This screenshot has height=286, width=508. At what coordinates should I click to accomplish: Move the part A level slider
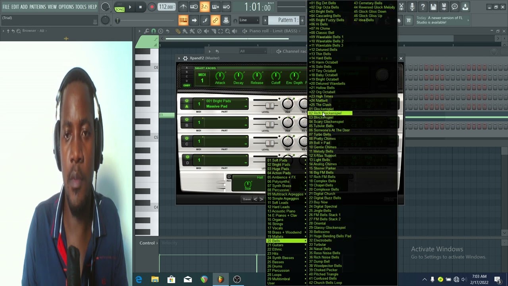pos(269,105)
